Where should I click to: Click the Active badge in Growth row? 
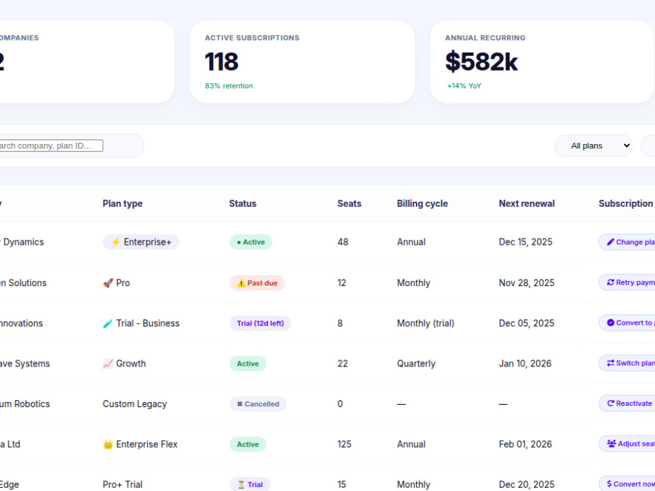[x=248, y=363]
